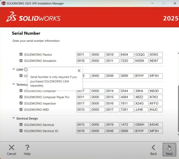Collapse the Electrical Design section chevron
Screen dimensions: 179x159
coord(14,118)
